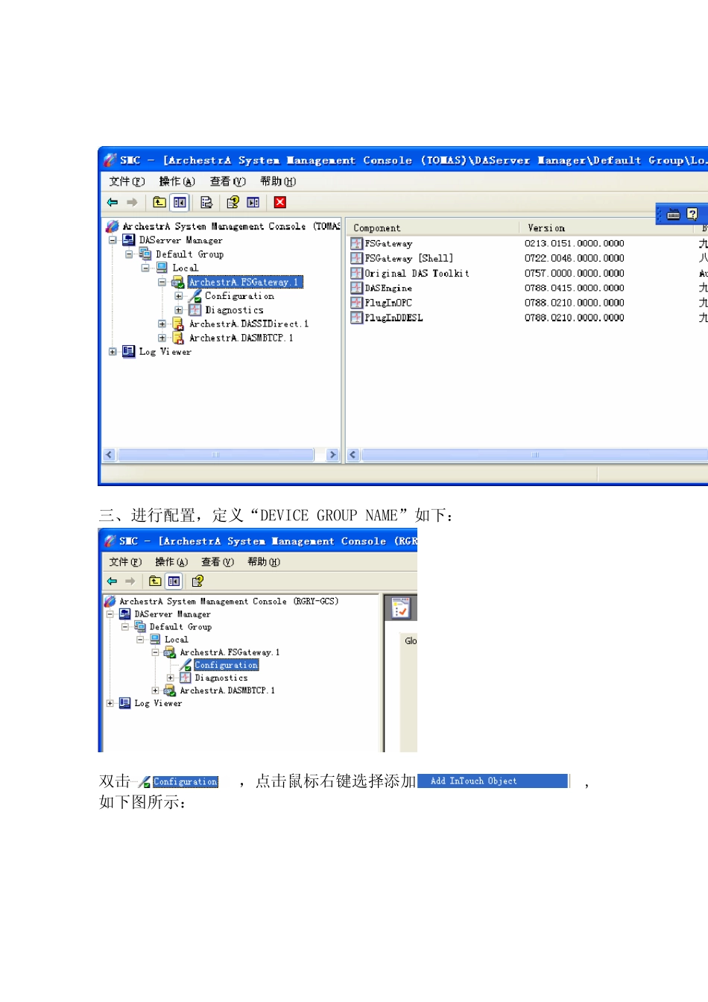Viewport: 708px width, 1002px height.
Task: Click DAServer Manager icon in TOMAS console tree
Action: click(x=128, y=240)
